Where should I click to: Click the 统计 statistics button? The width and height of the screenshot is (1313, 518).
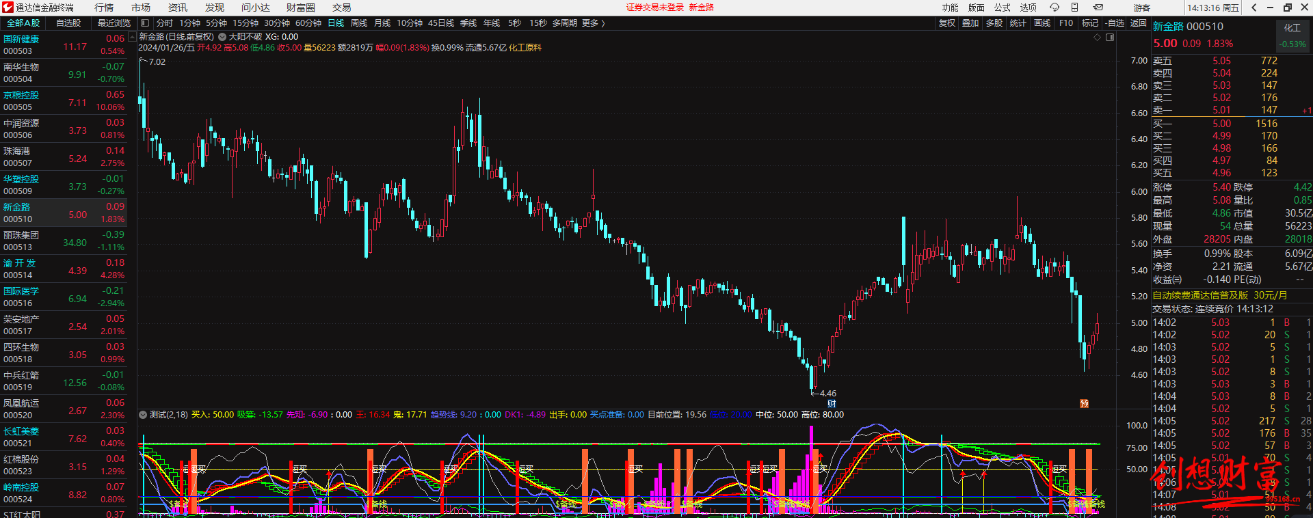(x=1018, y=23)
